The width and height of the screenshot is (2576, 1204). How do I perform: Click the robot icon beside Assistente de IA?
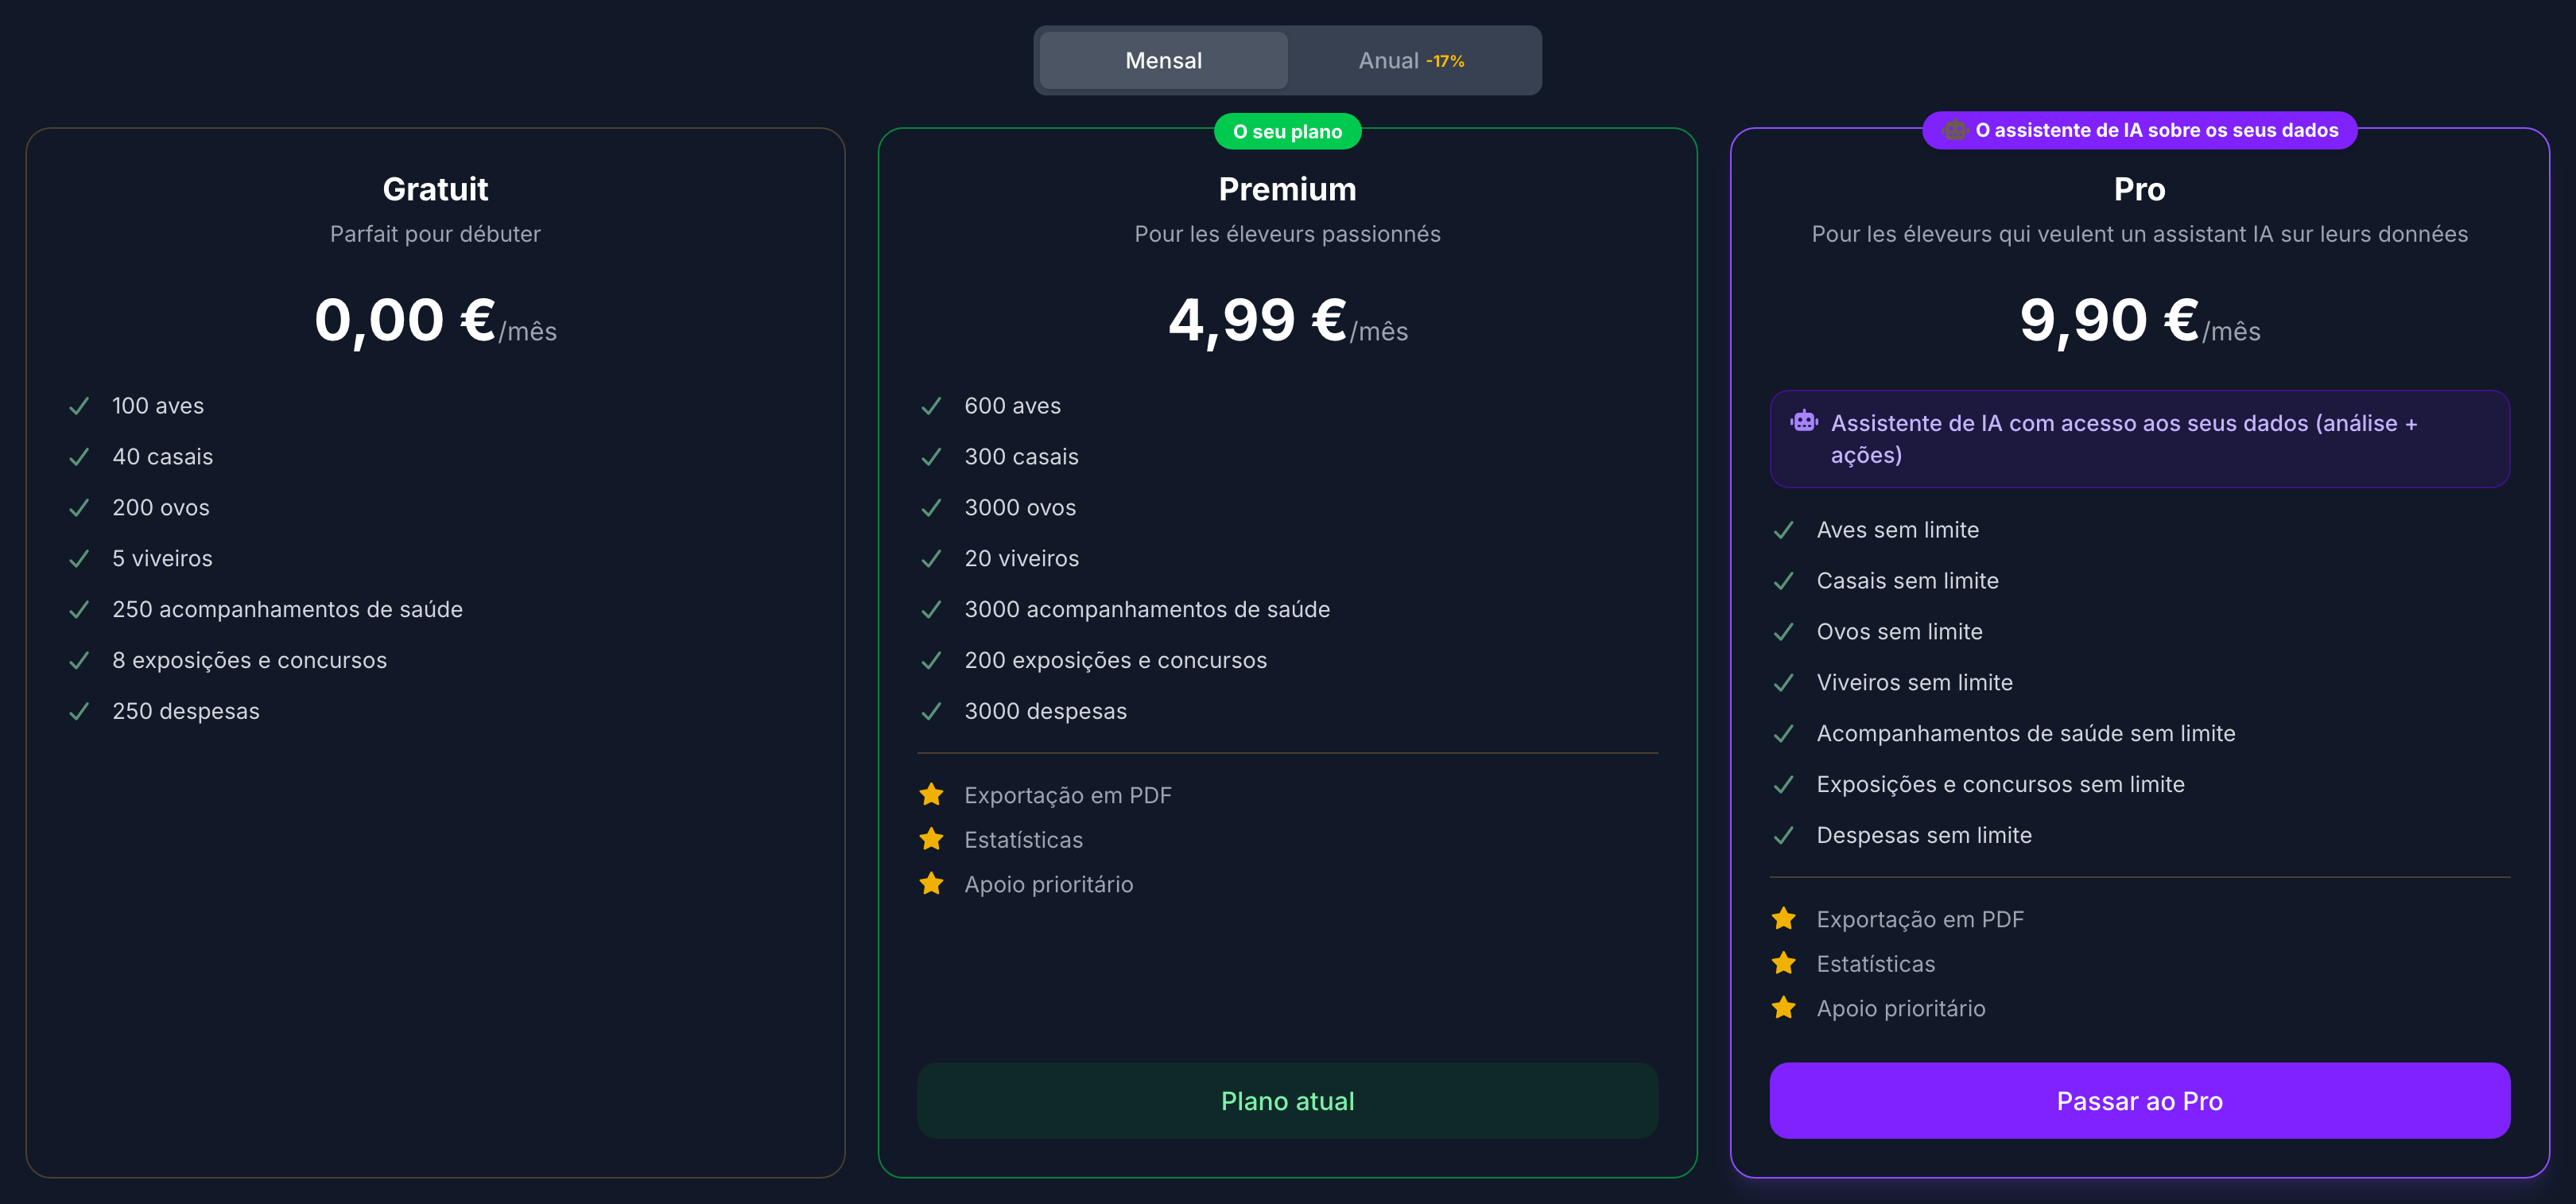pos(1804,421)
